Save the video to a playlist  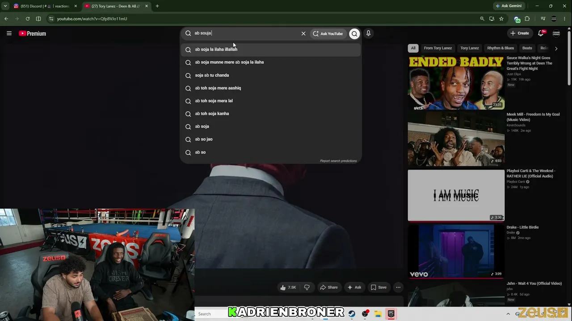click(379, 288)
